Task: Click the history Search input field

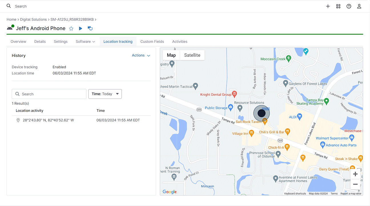Action: (49, 94)
